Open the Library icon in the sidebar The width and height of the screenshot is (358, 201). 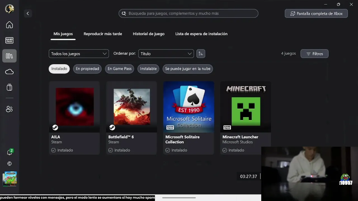pos(10,56)
